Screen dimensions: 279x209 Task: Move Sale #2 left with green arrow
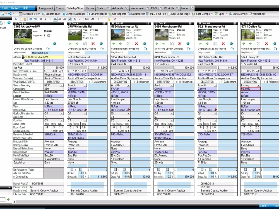tap(113, 43)
